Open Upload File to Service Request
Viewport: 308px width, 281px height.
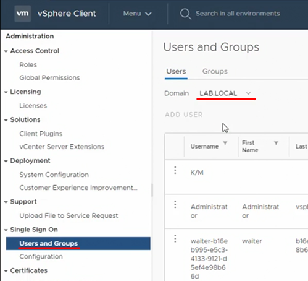click(69, 216)
